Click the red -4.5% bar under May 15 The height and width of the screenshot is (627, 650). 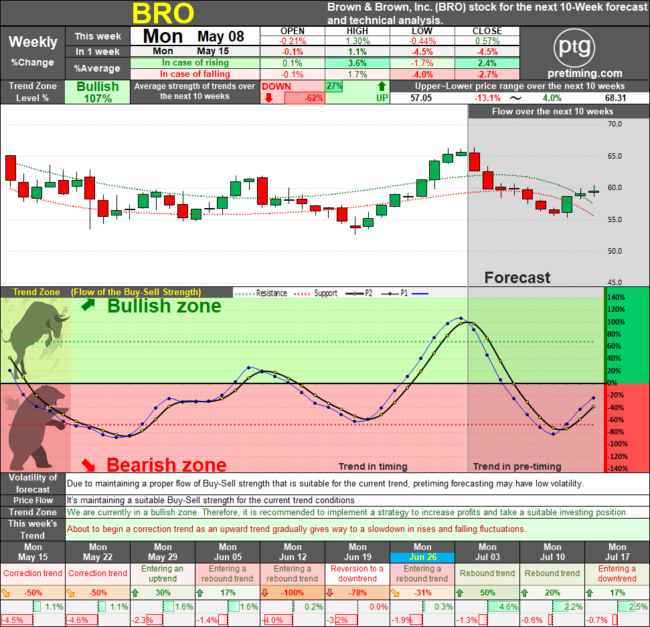point(17,620)
